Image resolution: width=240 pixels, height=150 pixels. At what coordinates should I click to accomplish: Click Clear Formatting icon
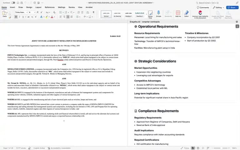point(54,12)
